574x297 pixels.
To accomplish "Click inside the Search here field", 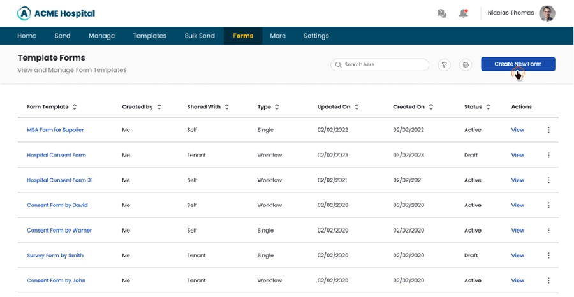I will pos(379,65).
